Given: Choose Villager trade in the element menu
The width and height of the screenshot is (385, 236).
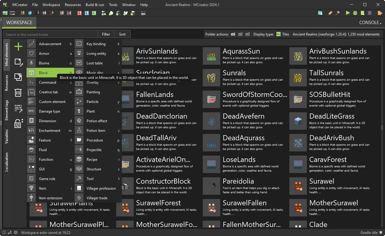Looking at the screenshot, I should pos(98,198).
